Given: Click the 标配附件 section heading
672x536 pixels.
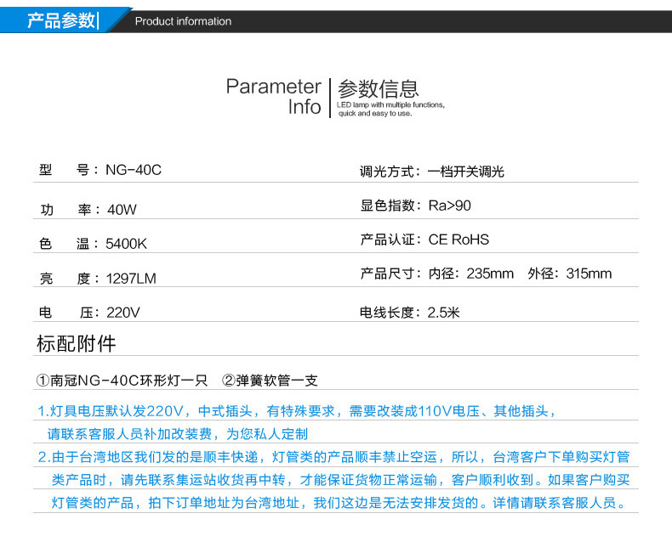Looking at the screenshot, I should 77,343.
